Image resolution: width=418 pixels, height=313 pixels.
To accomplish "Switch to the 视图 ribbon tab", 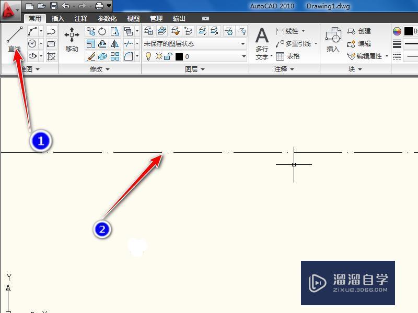I will [133, 19].
